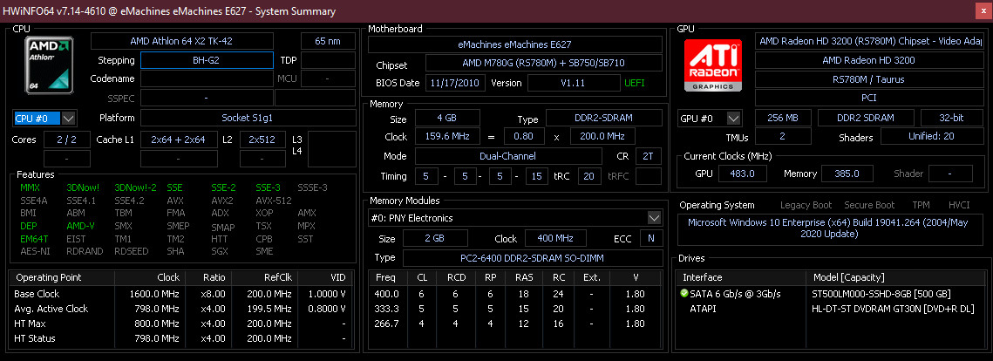Click the Stepping field showing BH-G2
Image resolution: width=993 pixels, height=361 pixels.
coord(207,61)
